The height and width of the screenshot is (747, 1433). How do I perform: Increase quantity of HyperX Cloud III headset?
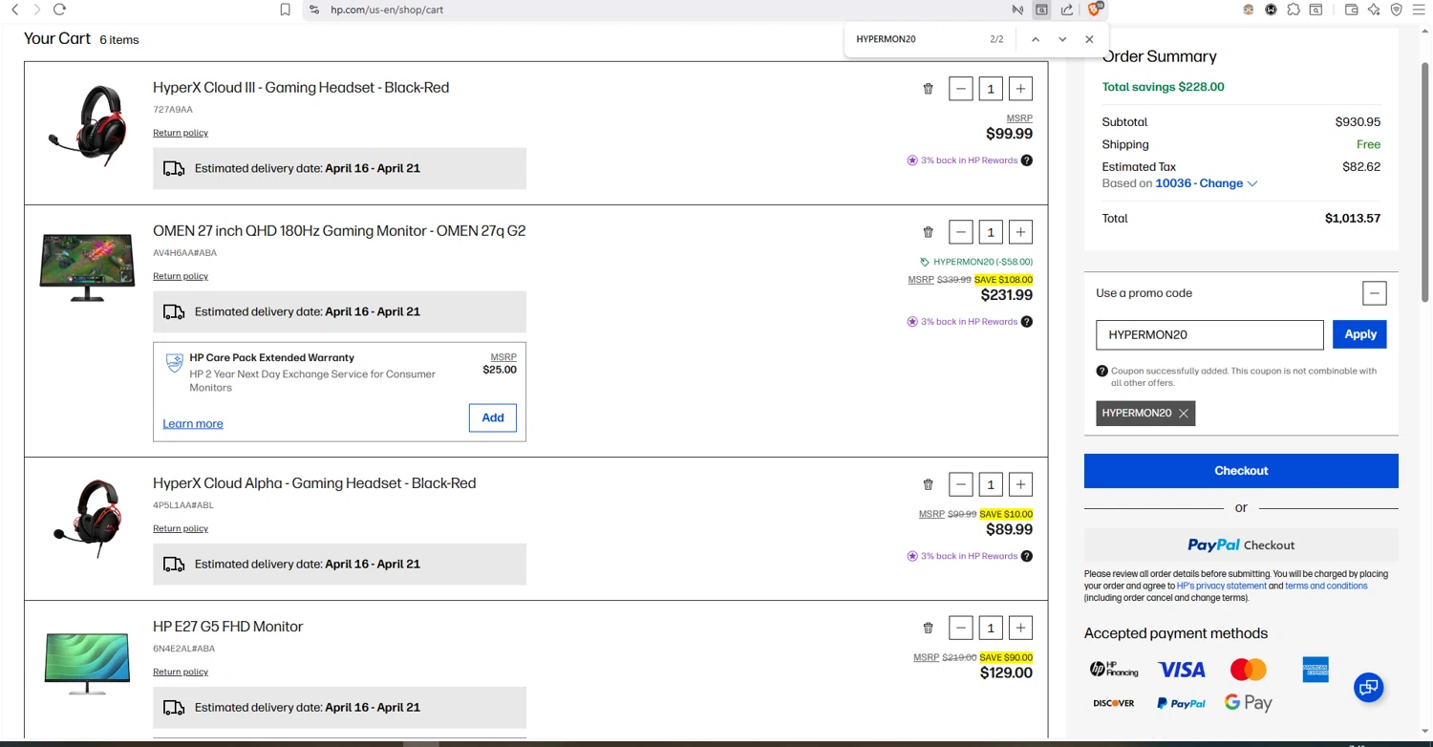click(1020, 89)
